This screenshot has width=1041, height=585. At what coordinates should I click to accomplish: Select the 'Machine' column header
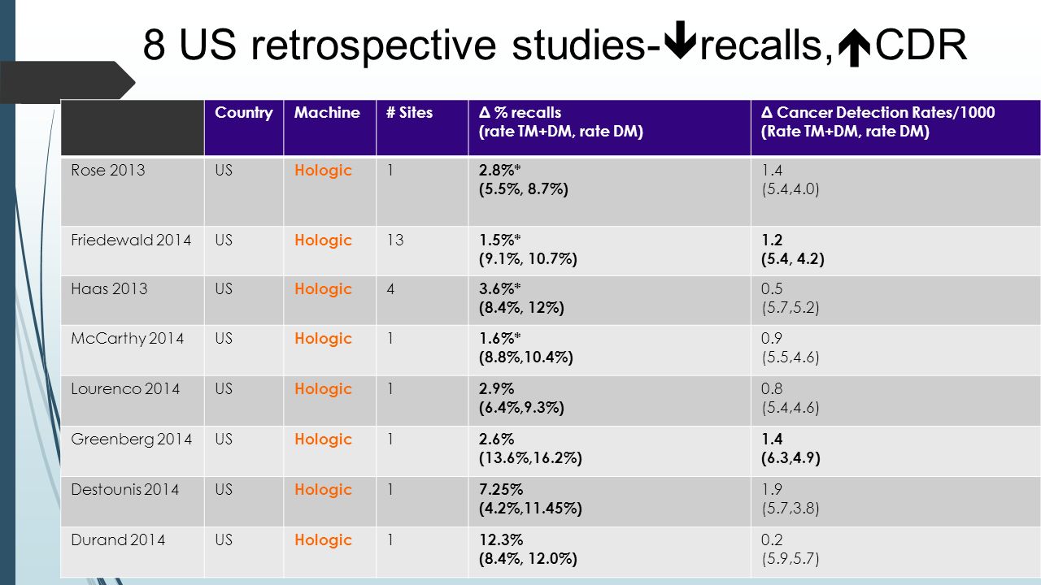[330, 128]
